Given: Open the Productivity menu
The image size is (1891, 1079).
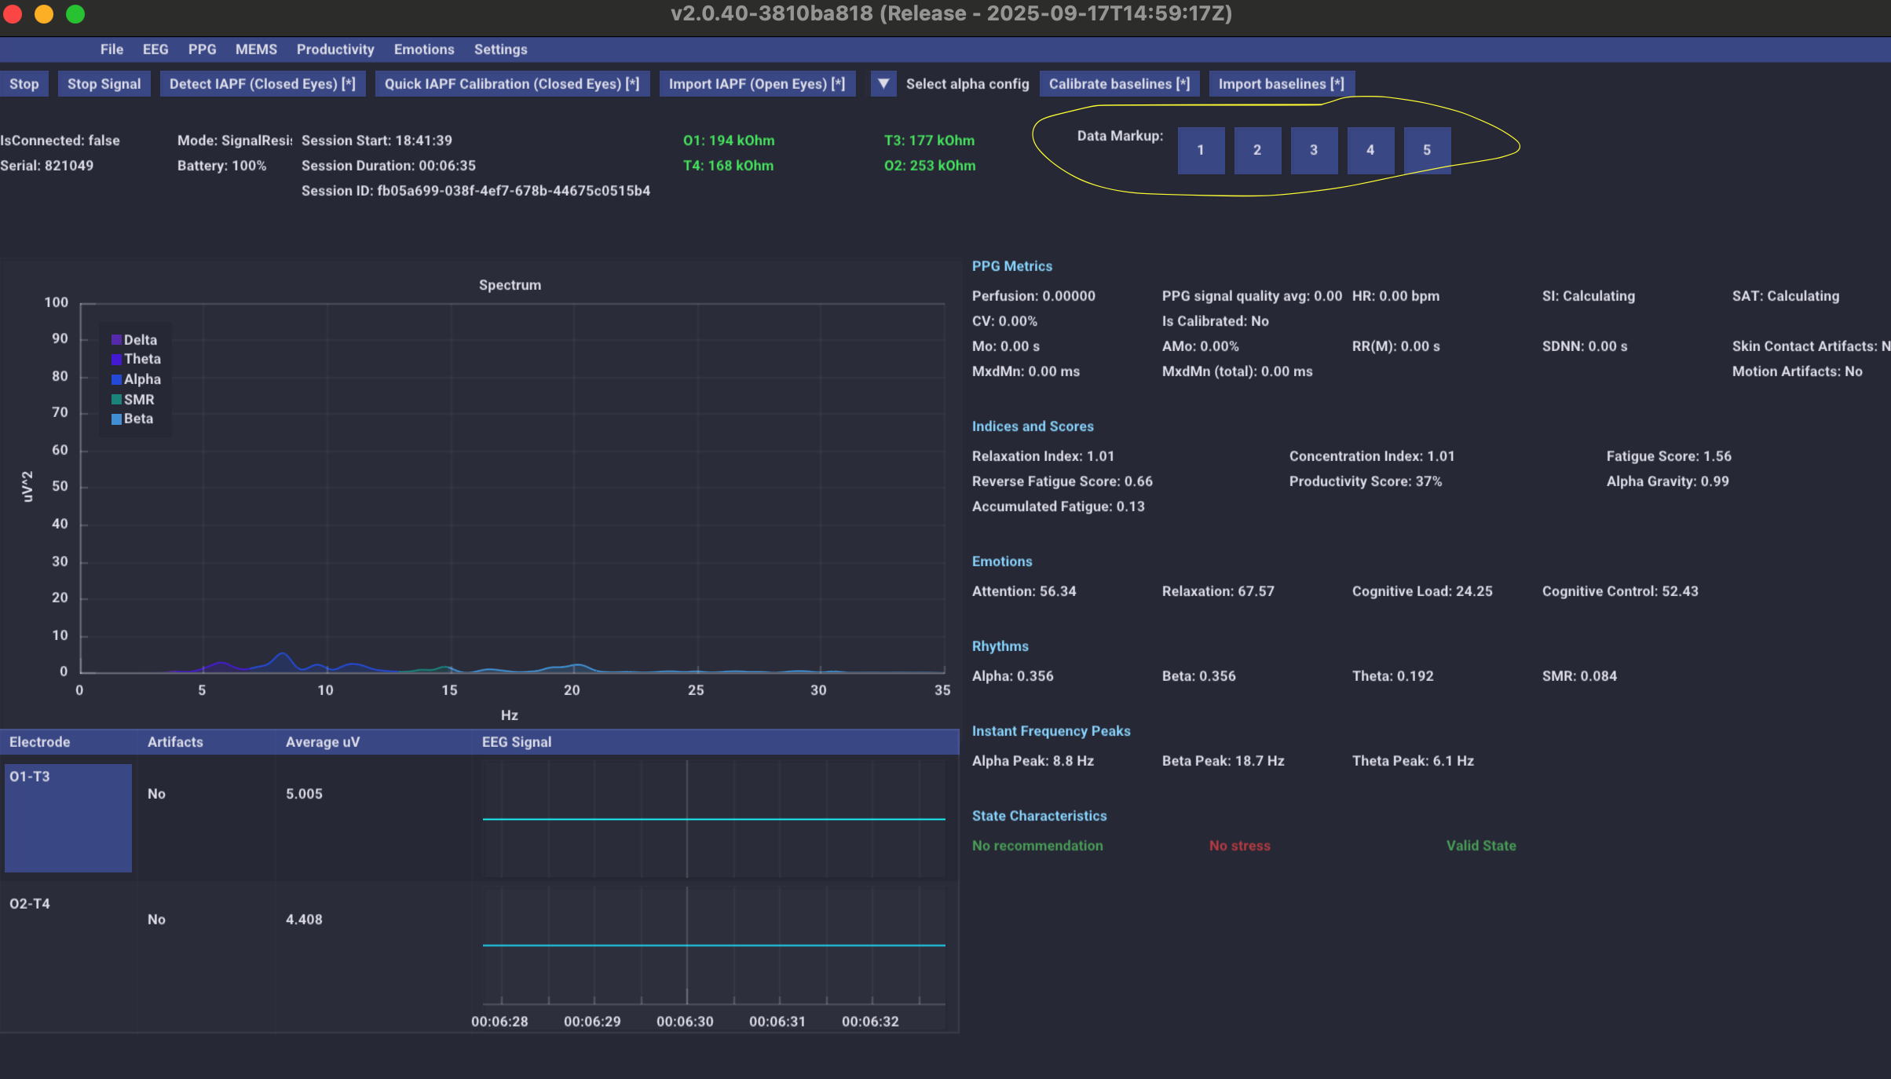Looking at the screenshot, I should coord(335,49).
